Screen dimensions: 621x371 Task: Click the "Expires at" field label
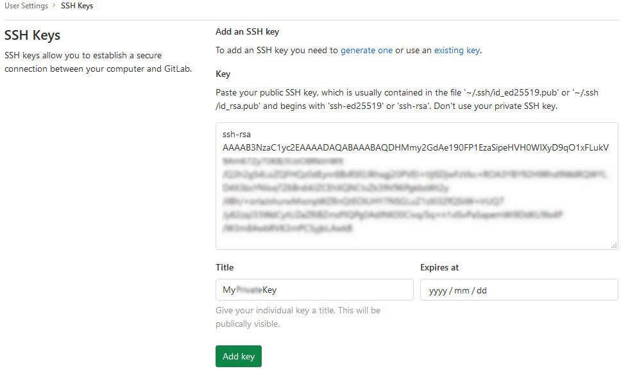(x=439, y=267)
